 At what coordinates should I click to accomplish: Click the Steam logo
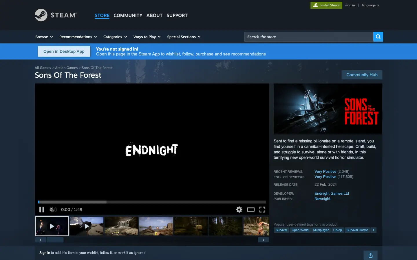(x=56, y=15)
